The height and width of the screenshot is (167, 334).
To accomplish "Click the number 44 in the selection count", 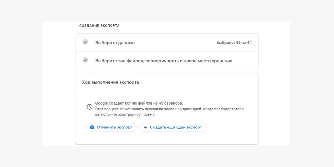I will coord(249,43).
